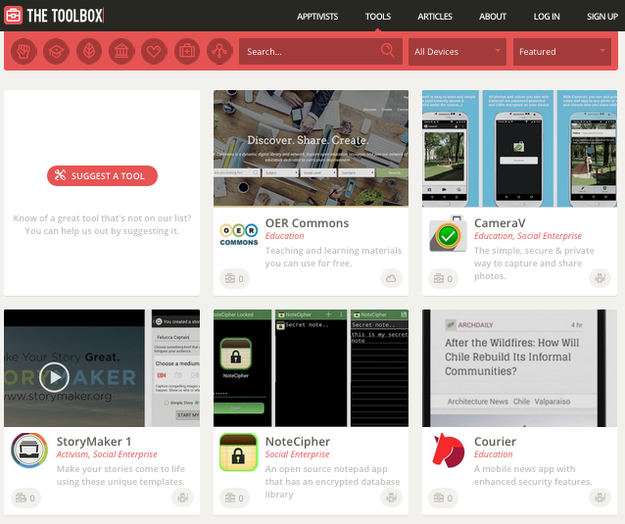625x524 pixels.
Task: Open the CameraV title link
Action: point(500,223)
